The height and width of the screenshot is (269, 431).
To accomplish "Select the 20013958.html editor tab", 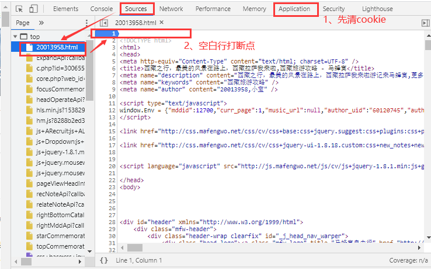I will click(135, 23).
